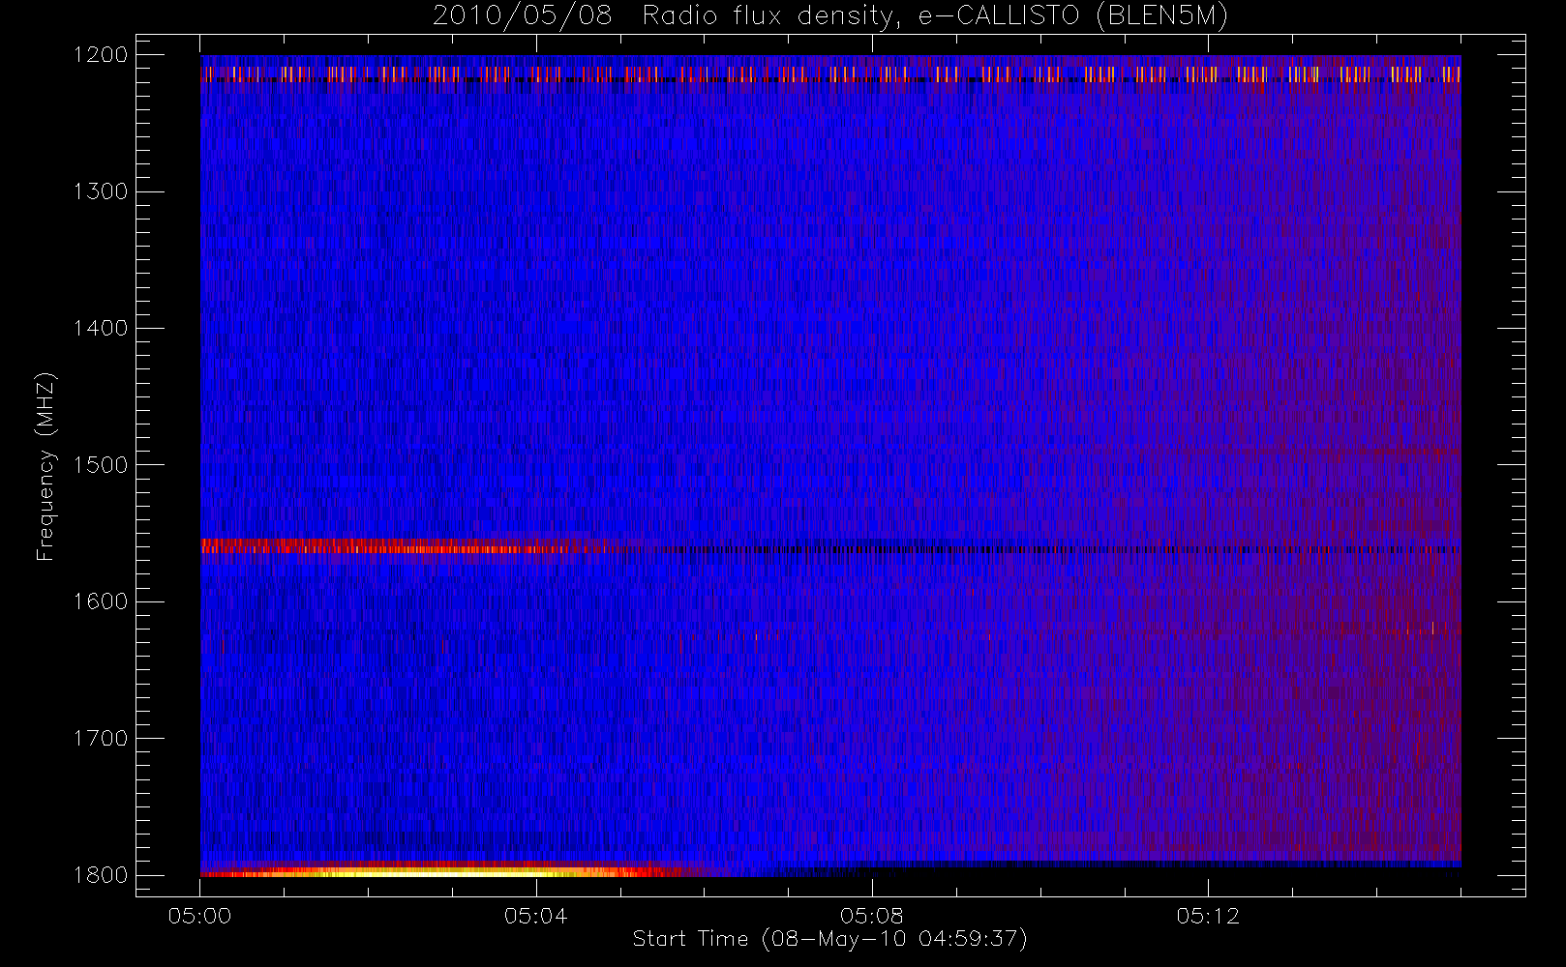Click the '05:00' time axis label

(x=199, y=916)
